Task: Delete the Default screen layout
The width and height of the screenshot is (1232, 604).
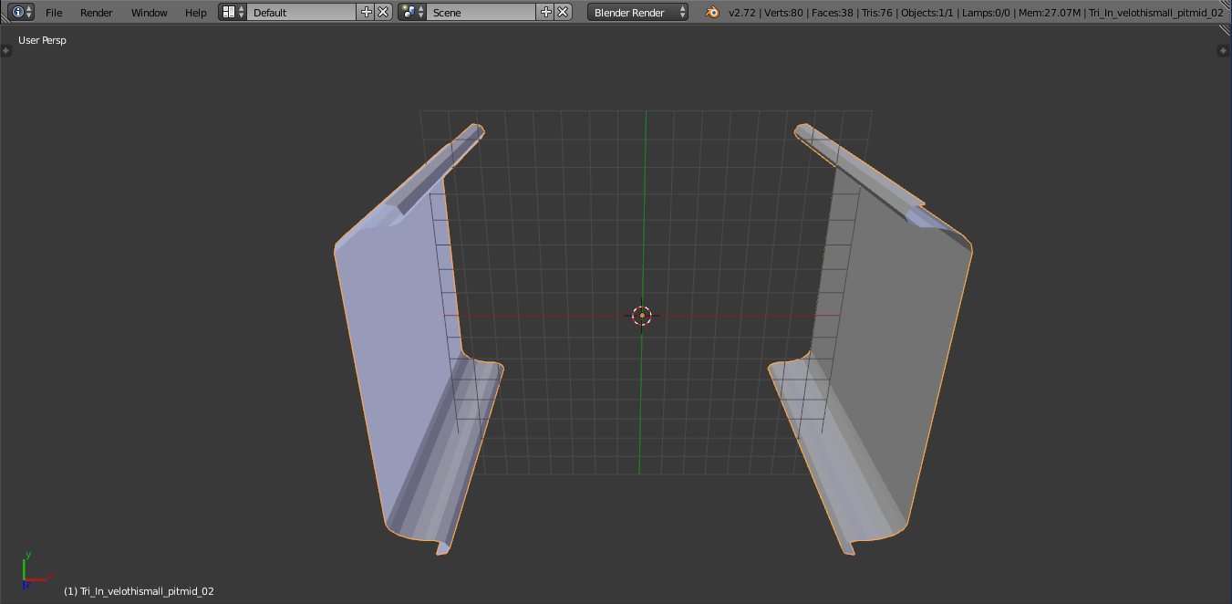Action: (x=383, y=12)
